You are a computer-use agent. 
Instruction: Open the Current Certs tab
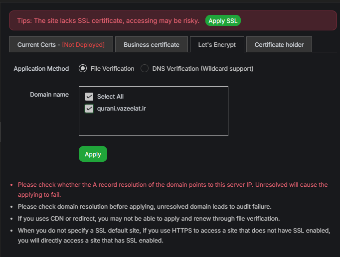61,44
